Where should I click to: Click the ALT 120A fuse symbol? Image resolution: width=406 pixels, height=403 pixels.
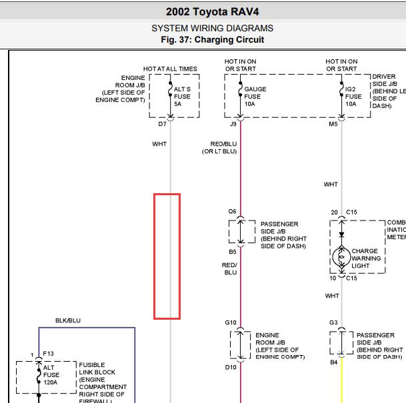(x=39, y=375)
